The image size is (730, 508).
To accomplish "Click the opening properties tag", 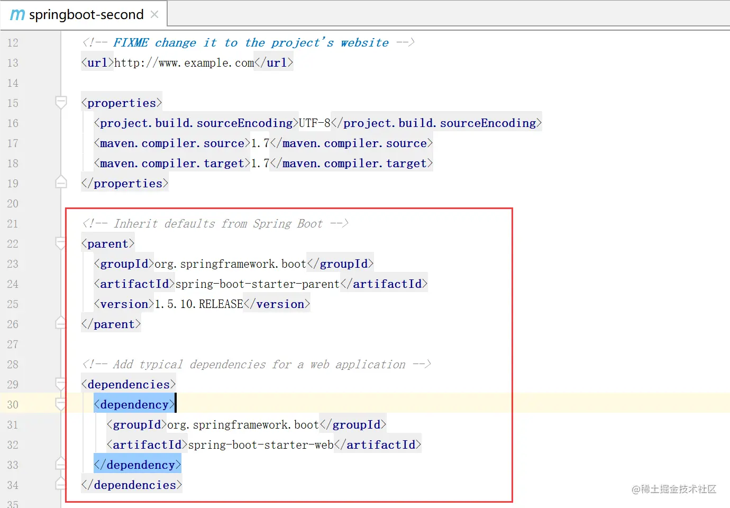I will (x=122, y=103).
